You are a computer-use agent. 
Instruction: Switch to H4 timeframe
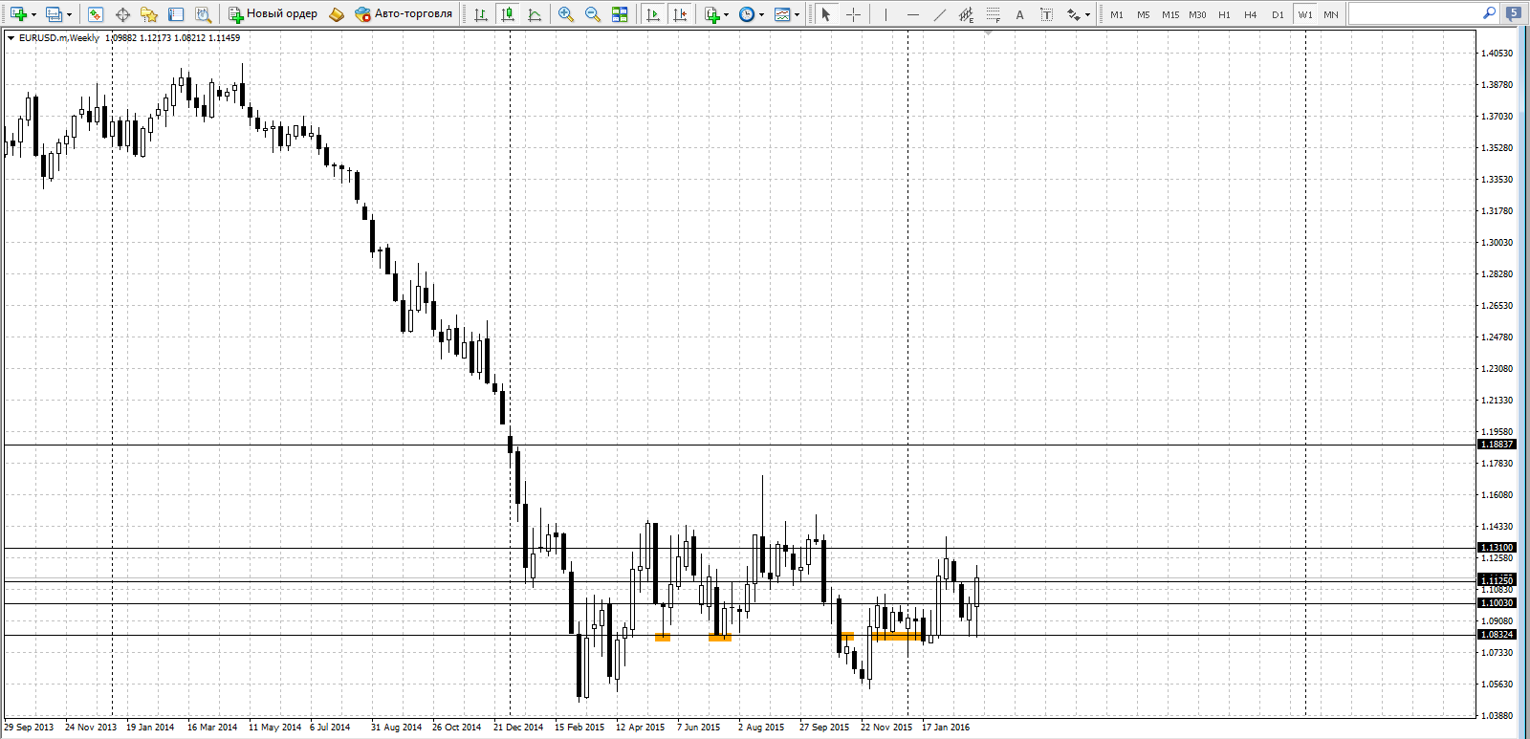pos(1251,14)
